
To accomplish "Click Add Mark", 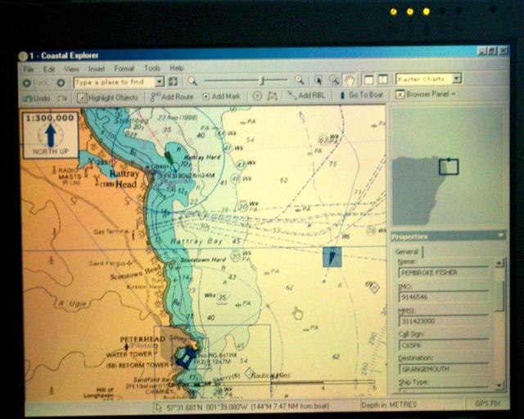I will coord(221,97).
